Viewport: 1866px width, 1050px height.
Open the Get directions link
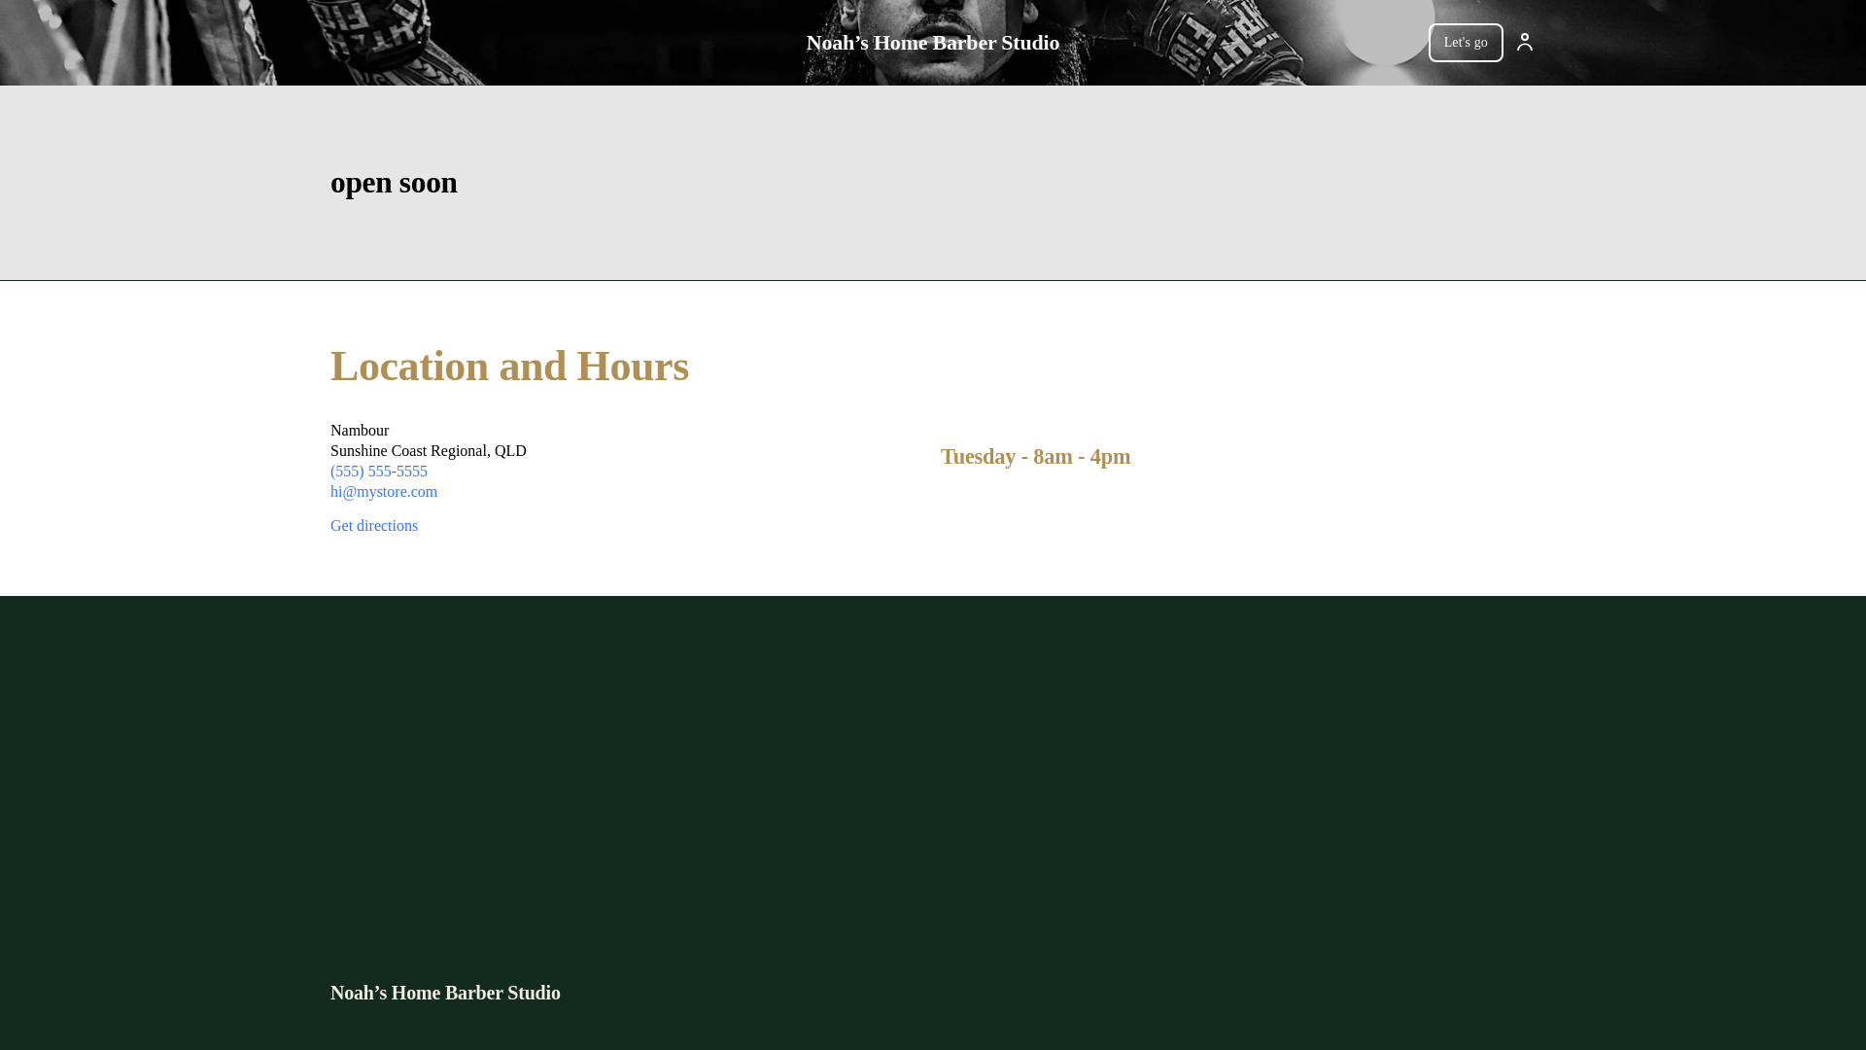click(374, 525)
